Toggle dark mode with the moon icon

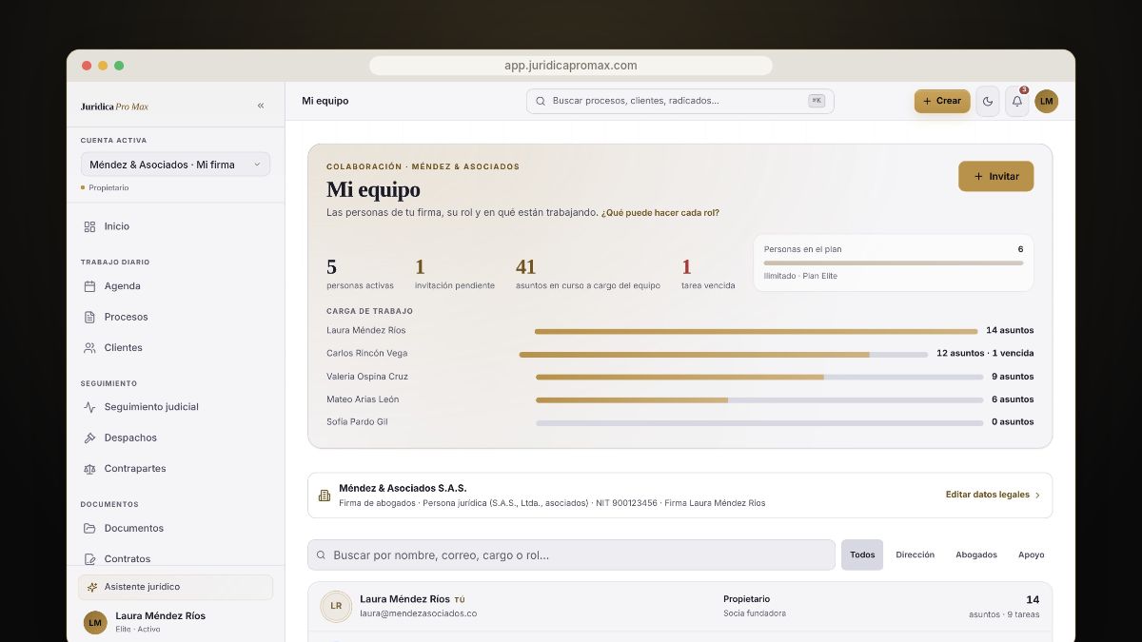coord(988,101)
